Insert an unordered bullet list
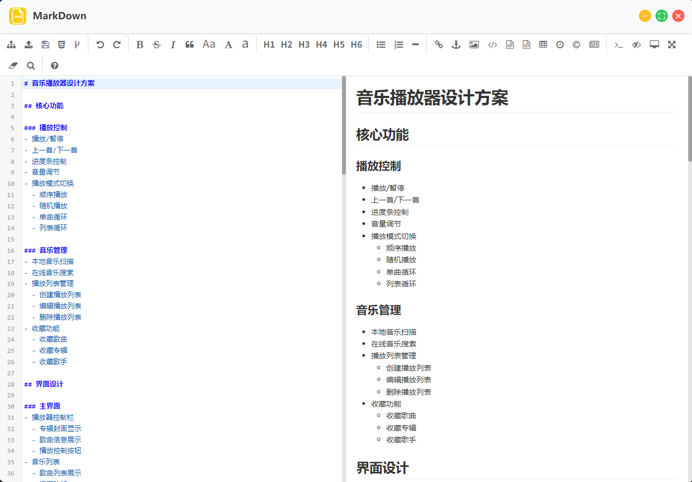The height and width of the screenshot is (482, 692). click(381, 45)
